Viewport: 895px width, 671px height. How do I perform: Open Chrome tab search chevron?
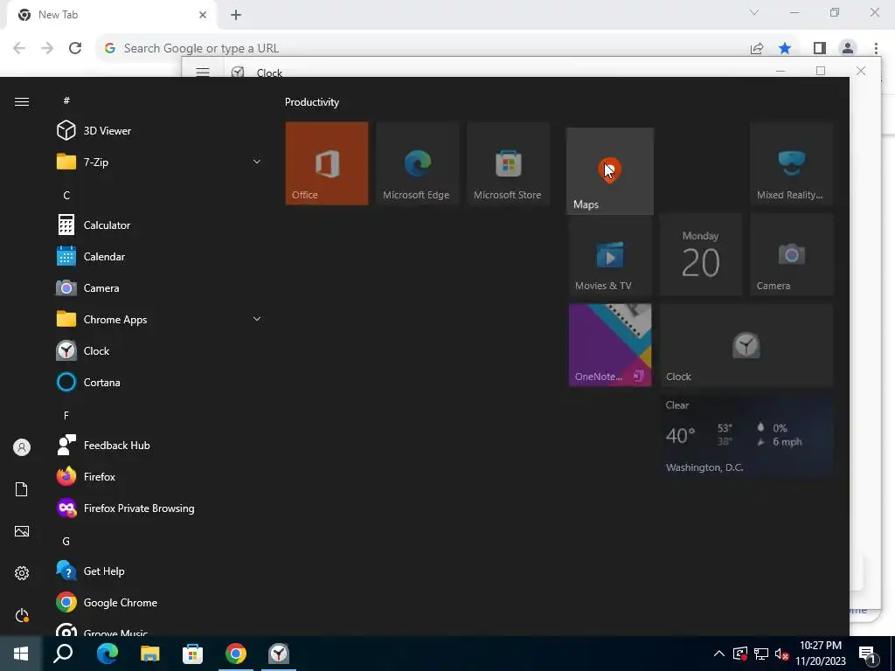(754, 12)
